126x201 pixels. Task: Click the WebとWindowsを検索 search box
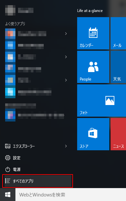(x=71, y=195)
